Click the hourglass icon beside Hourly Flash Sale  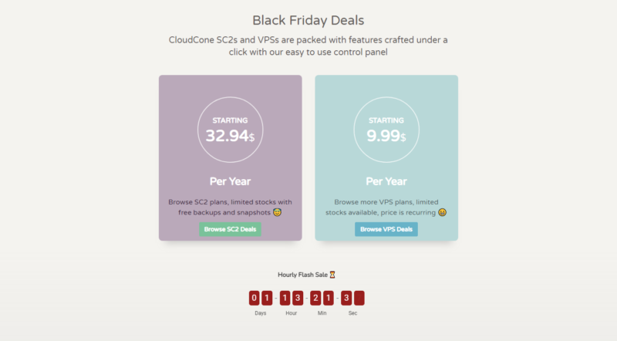pyautogui.click(x=332, y=274)
